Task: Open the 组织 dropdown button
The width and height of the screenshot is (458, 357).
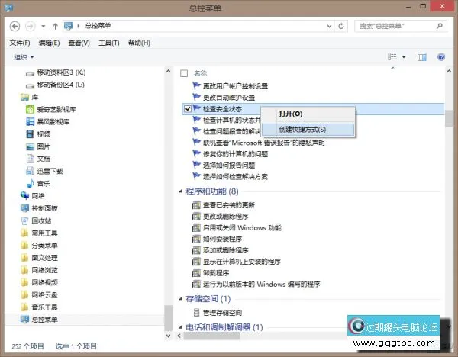Action: pyautogui.click(x=24, y=57)
